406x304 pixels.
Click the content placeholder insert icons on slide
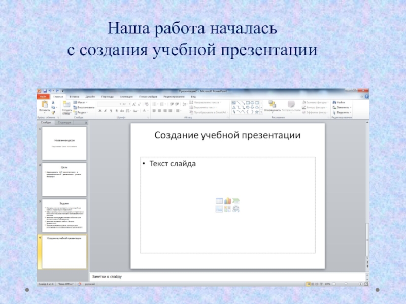[227, 205]
